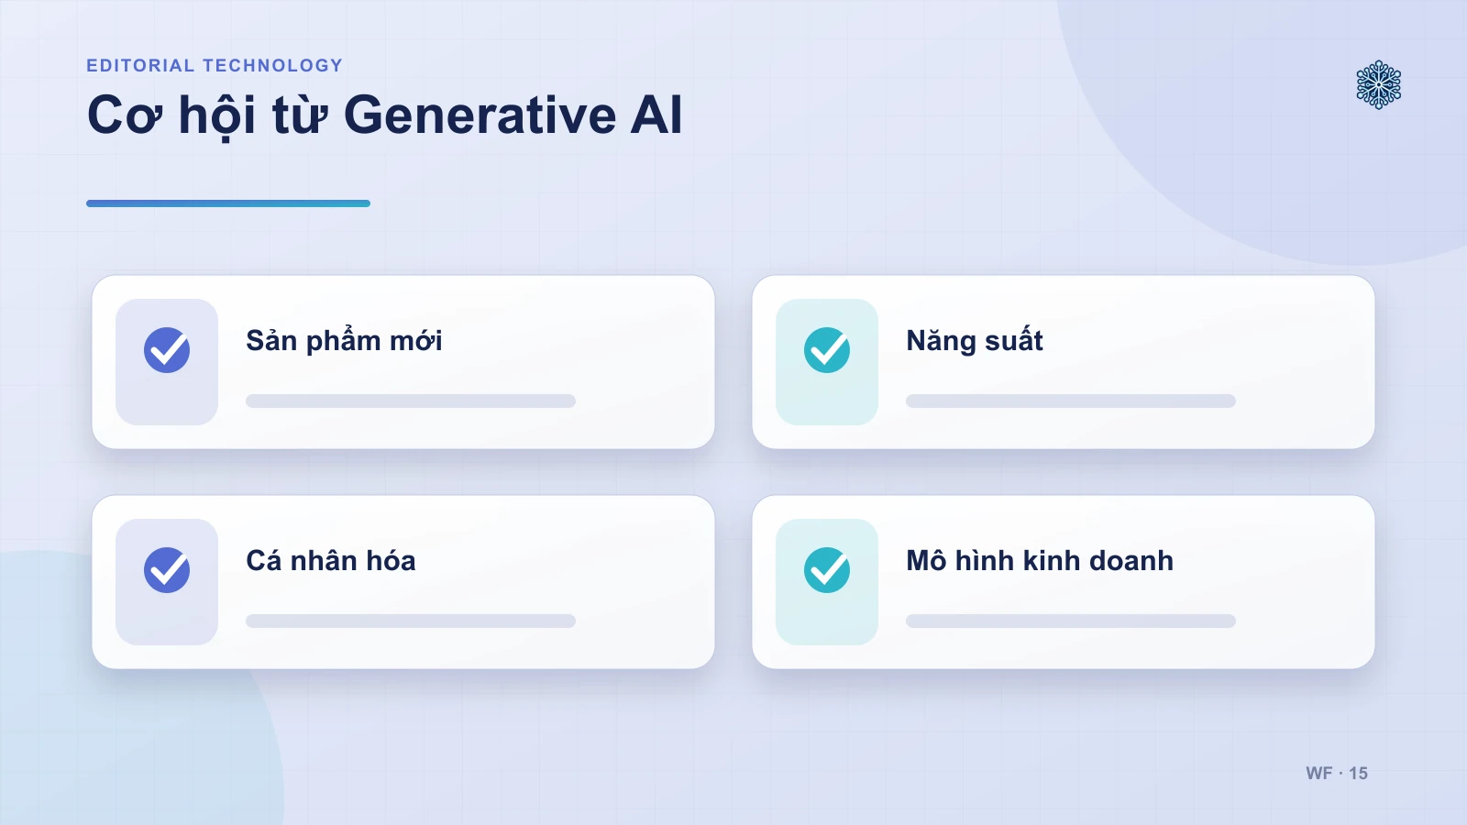Click placeholder bar under Năng suất
Screen dimensions: 1467x825
(1071, 401)
